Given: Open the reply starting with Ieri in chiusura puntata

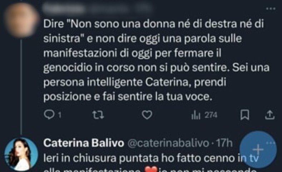Looking at the screenshot, I should point(151,163).
